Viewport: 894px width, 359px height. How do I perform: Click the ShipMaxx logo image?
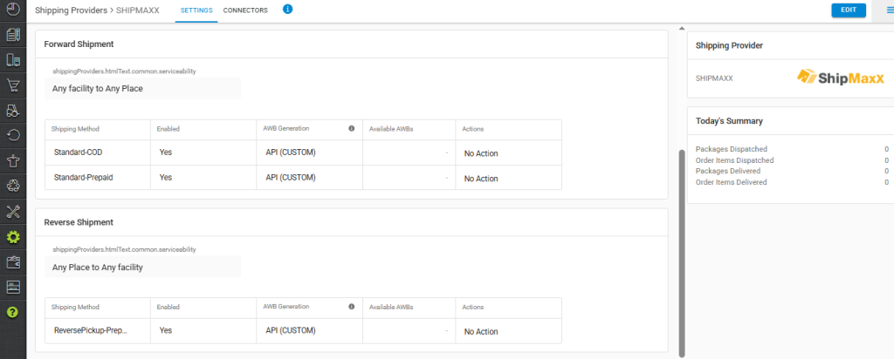(834, 78)
